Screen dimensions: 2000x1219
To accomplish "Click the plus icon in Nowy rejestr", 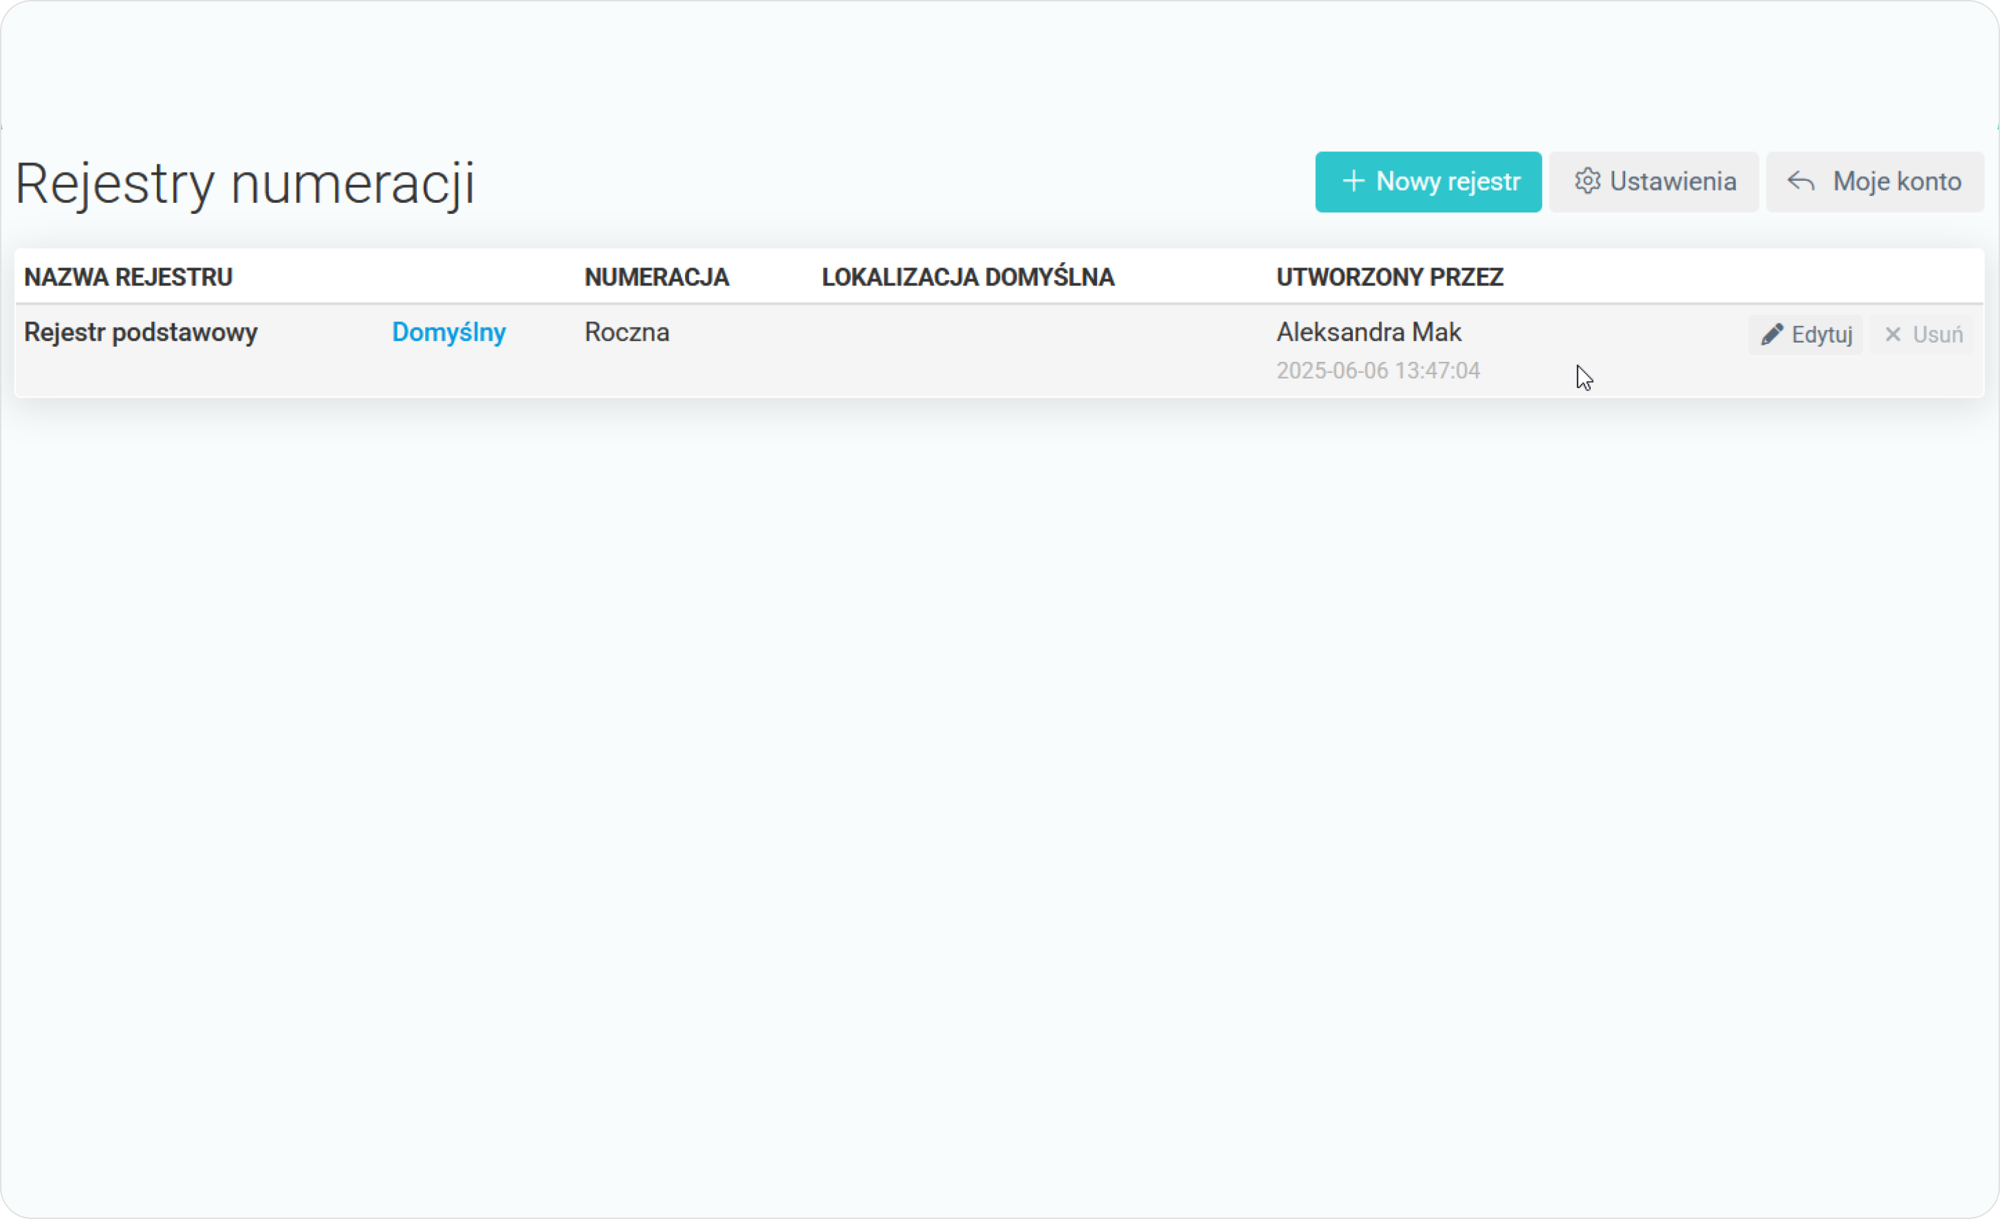I will 1353,181.
